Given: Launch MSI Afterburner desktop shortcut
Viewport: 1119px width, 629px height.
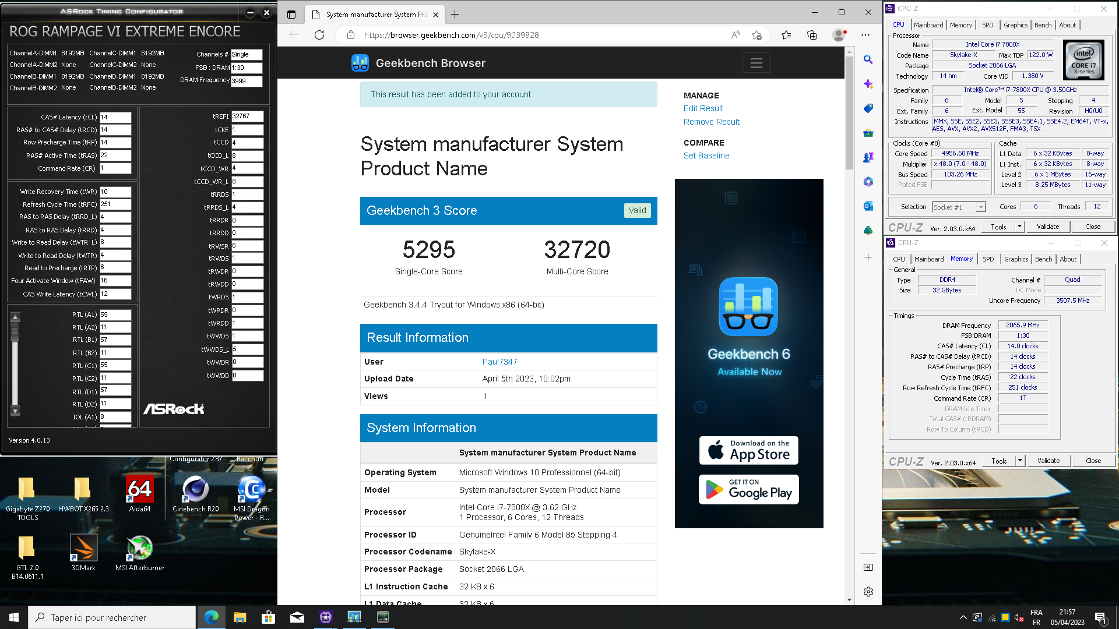Looking at the screenshot, I should tap(140, 553).
